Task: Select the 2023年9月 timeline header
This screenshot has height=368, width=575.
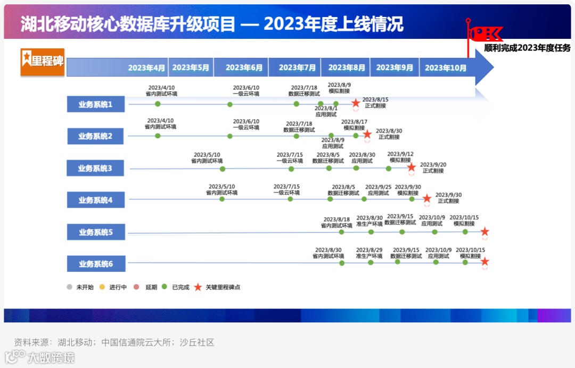Action: (395, 68)
